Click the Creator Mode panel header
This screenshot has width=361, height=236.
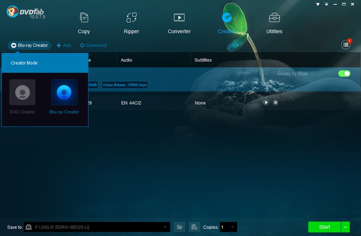[45, 63]
